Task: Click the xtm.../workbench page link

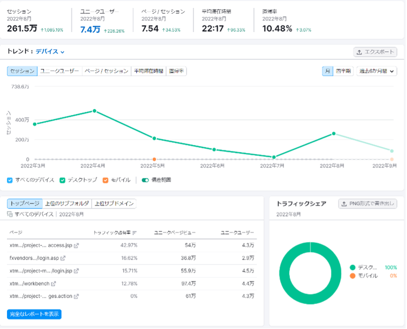Action: (x=29, y=283)
